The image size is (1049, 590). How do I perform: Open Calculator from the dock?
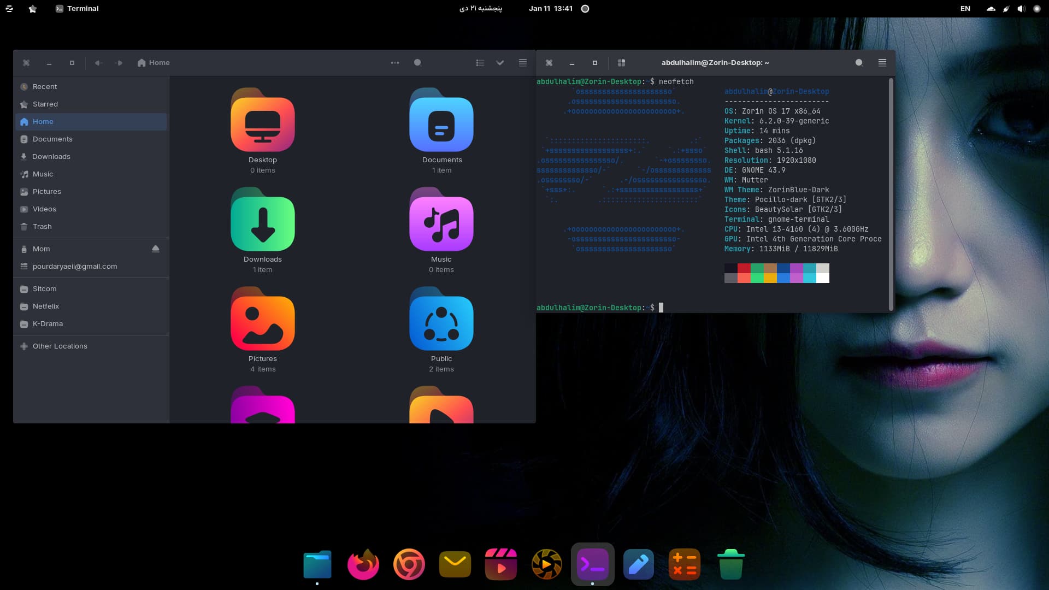[685, 564]
